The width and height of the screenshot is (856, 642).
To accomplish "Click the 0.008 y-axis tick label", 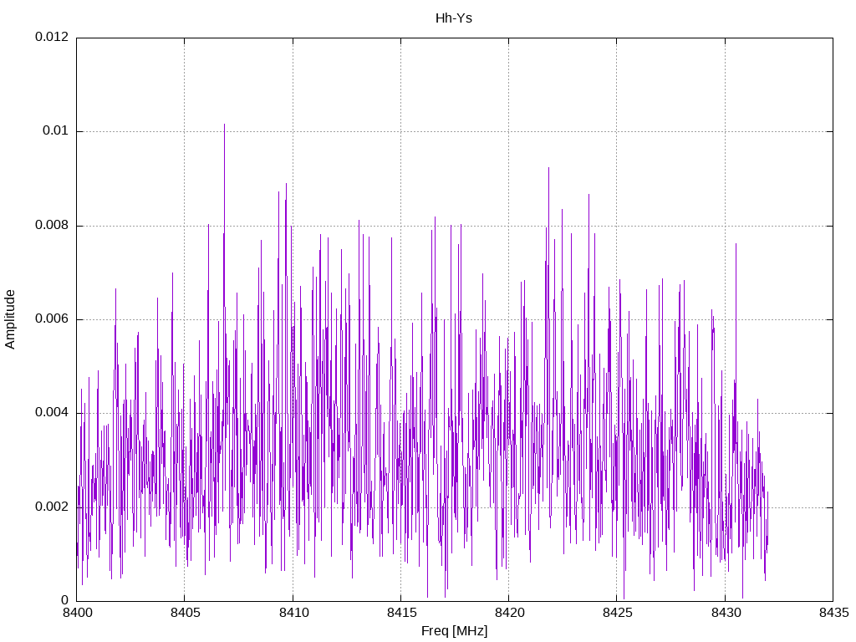I will coord(52,225).
